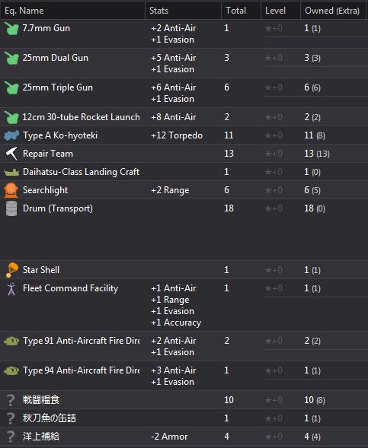Click the 7.7mm Gun green icon

click(11, 29)
